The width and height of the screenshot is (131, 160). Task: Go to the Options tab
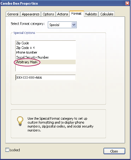[48, 14]
